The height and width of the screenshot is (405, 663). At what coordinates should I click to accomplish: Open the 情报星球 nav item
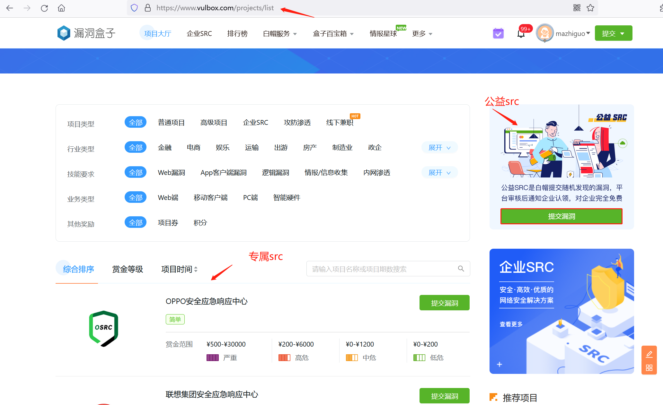click(x=384, y=33)
